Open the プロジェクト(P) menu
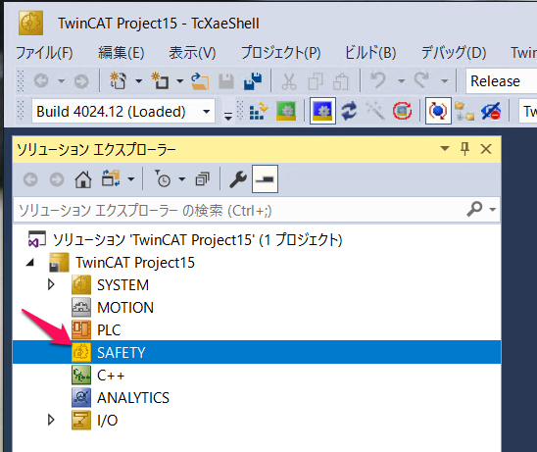Viewport: 537px width, 452px height. 281,53
